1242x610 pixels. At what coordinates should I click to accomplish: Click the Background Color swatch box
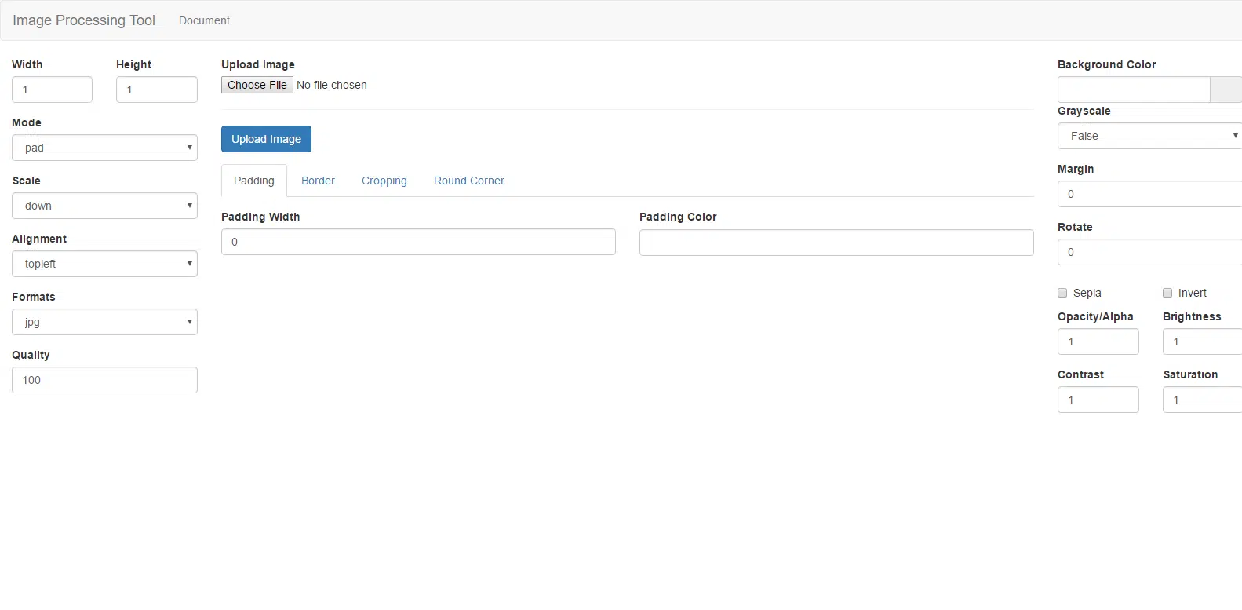pyautogui.click(x=1226, y=89)
